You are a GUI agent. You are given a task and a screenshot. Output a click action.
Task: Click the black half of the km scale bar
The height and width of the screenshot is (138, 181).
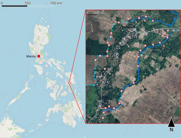[15, 6]
